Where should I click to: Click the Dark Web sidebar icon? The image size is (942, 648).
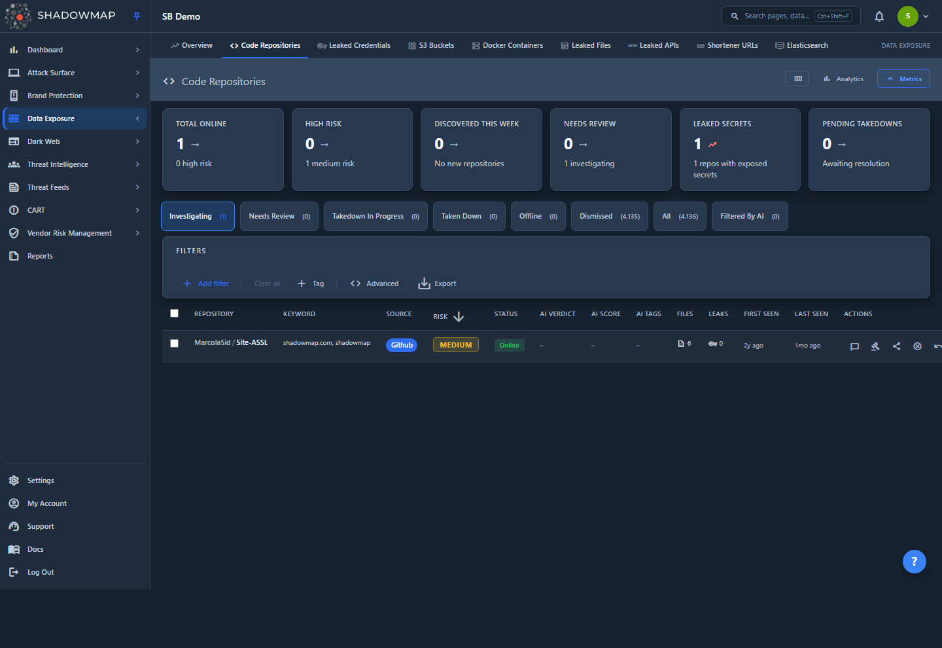(x=14, y=141)
